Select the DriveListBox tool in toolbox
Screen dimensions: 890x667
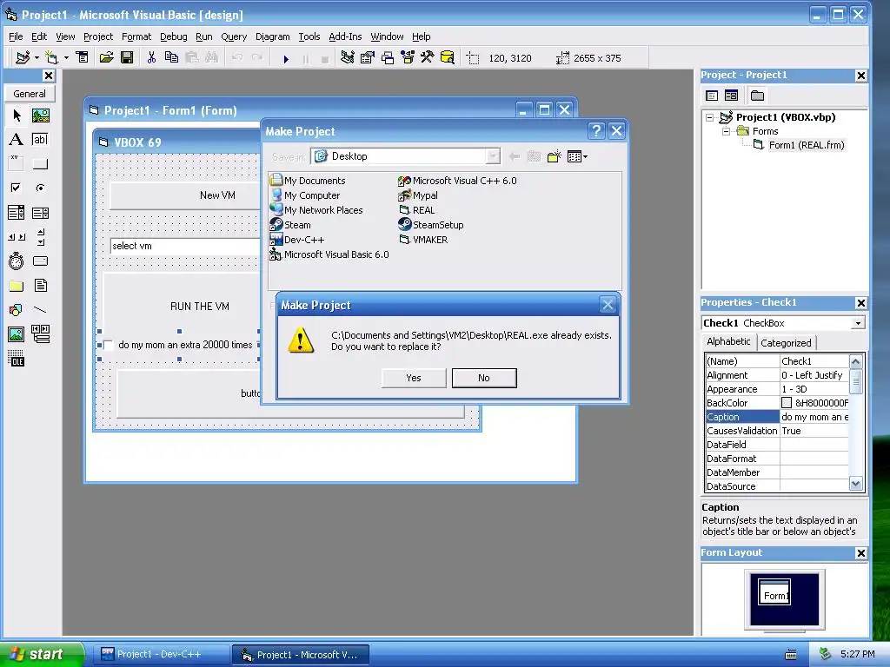(40, 261)
